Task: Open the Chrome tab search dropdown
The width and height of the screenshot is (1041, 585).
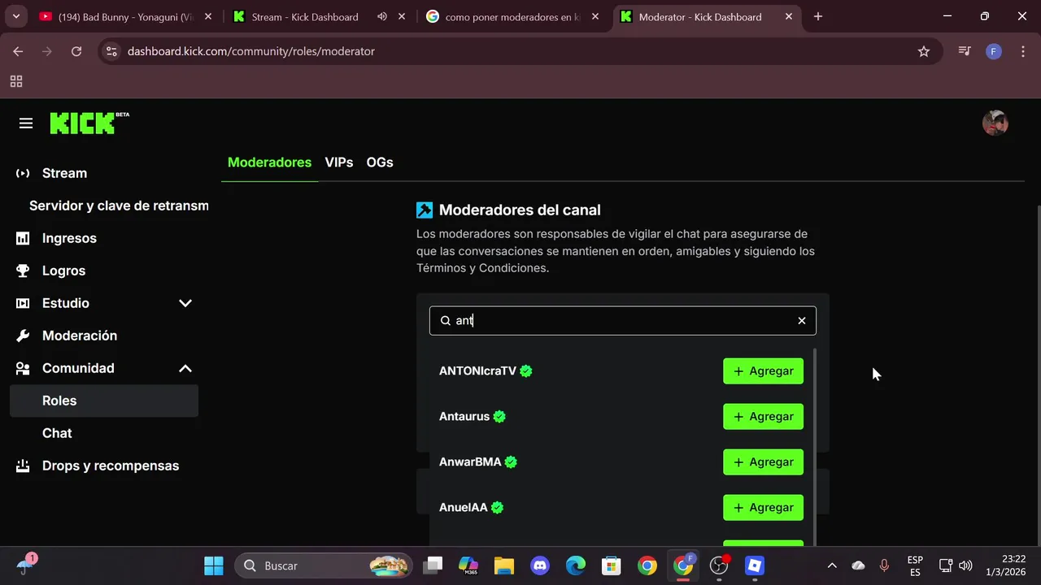Action: [16, 16]
